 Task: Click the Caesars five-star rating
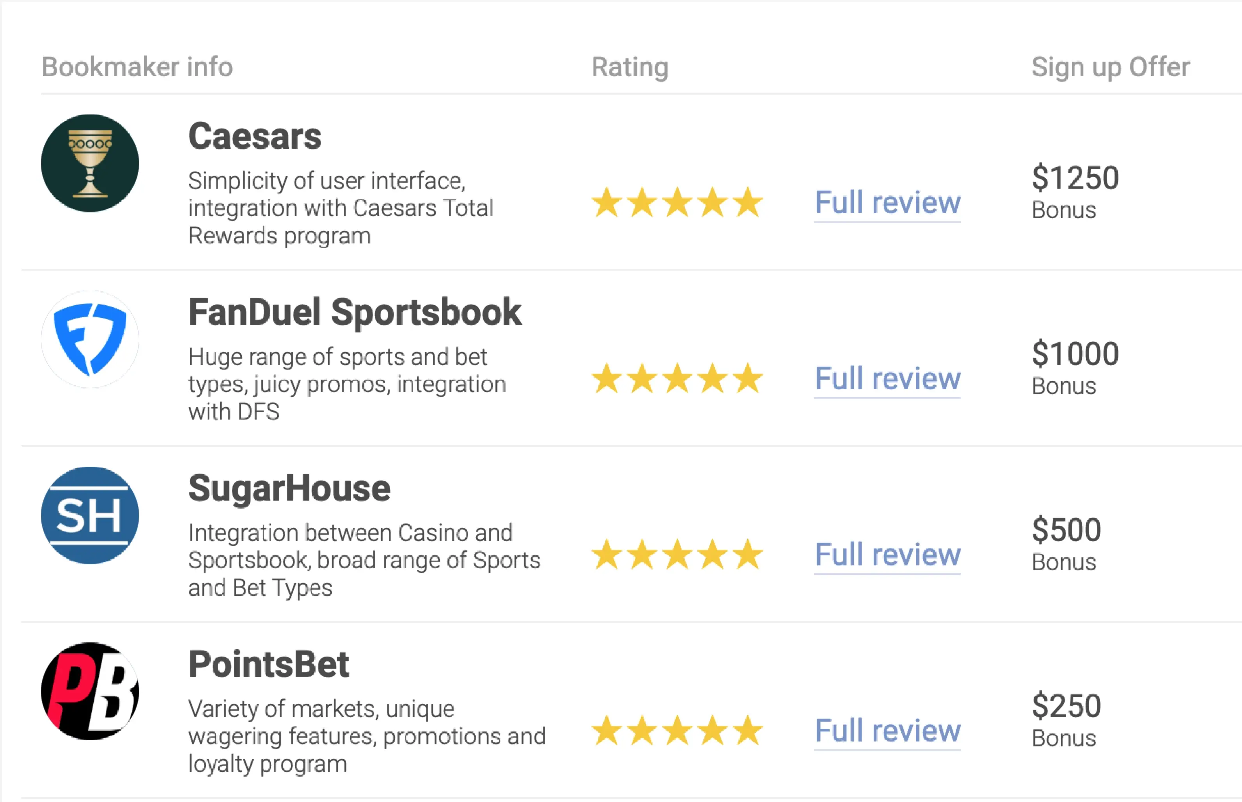(677, 202)
